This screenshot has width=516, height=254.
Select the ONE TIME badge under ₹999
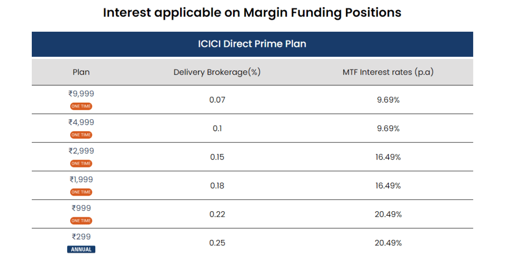[x=81, y=221]
